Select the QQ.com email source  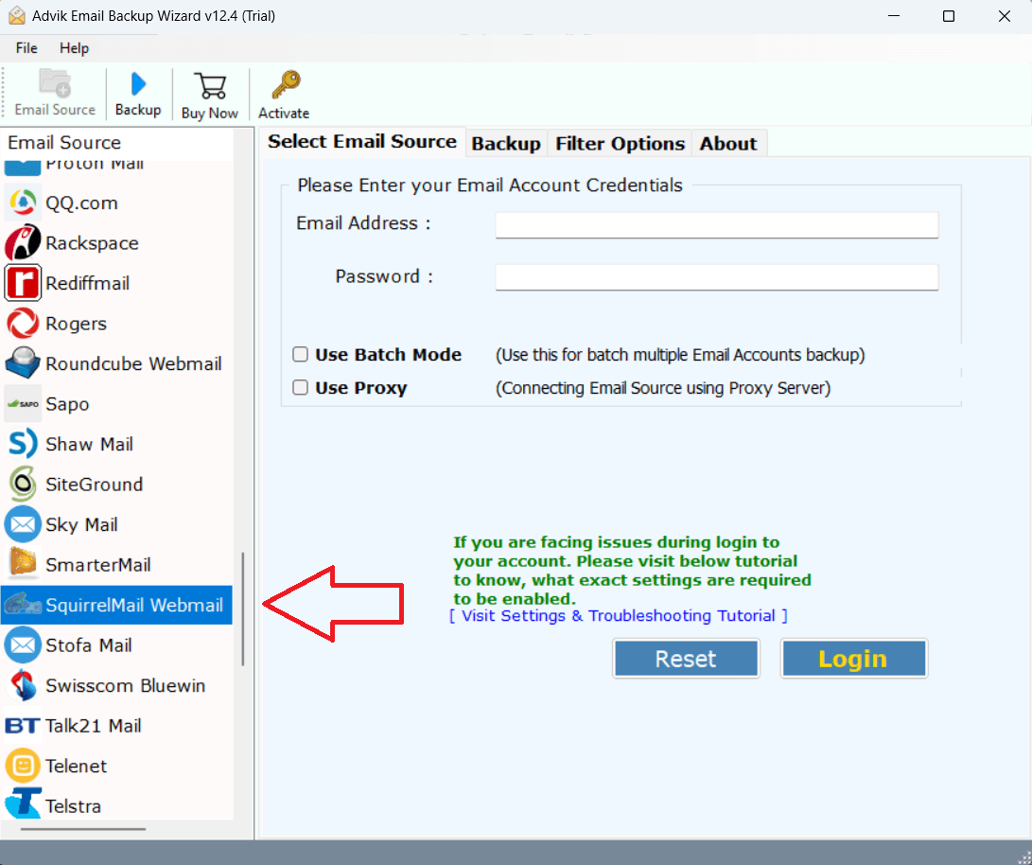pos(80,203)
